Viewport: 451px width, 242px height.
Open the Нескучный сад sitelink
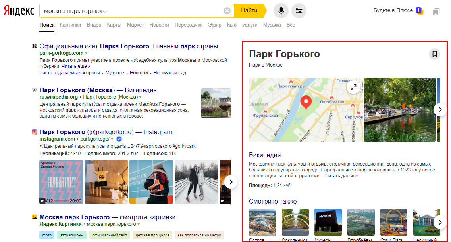click(170, 73)
